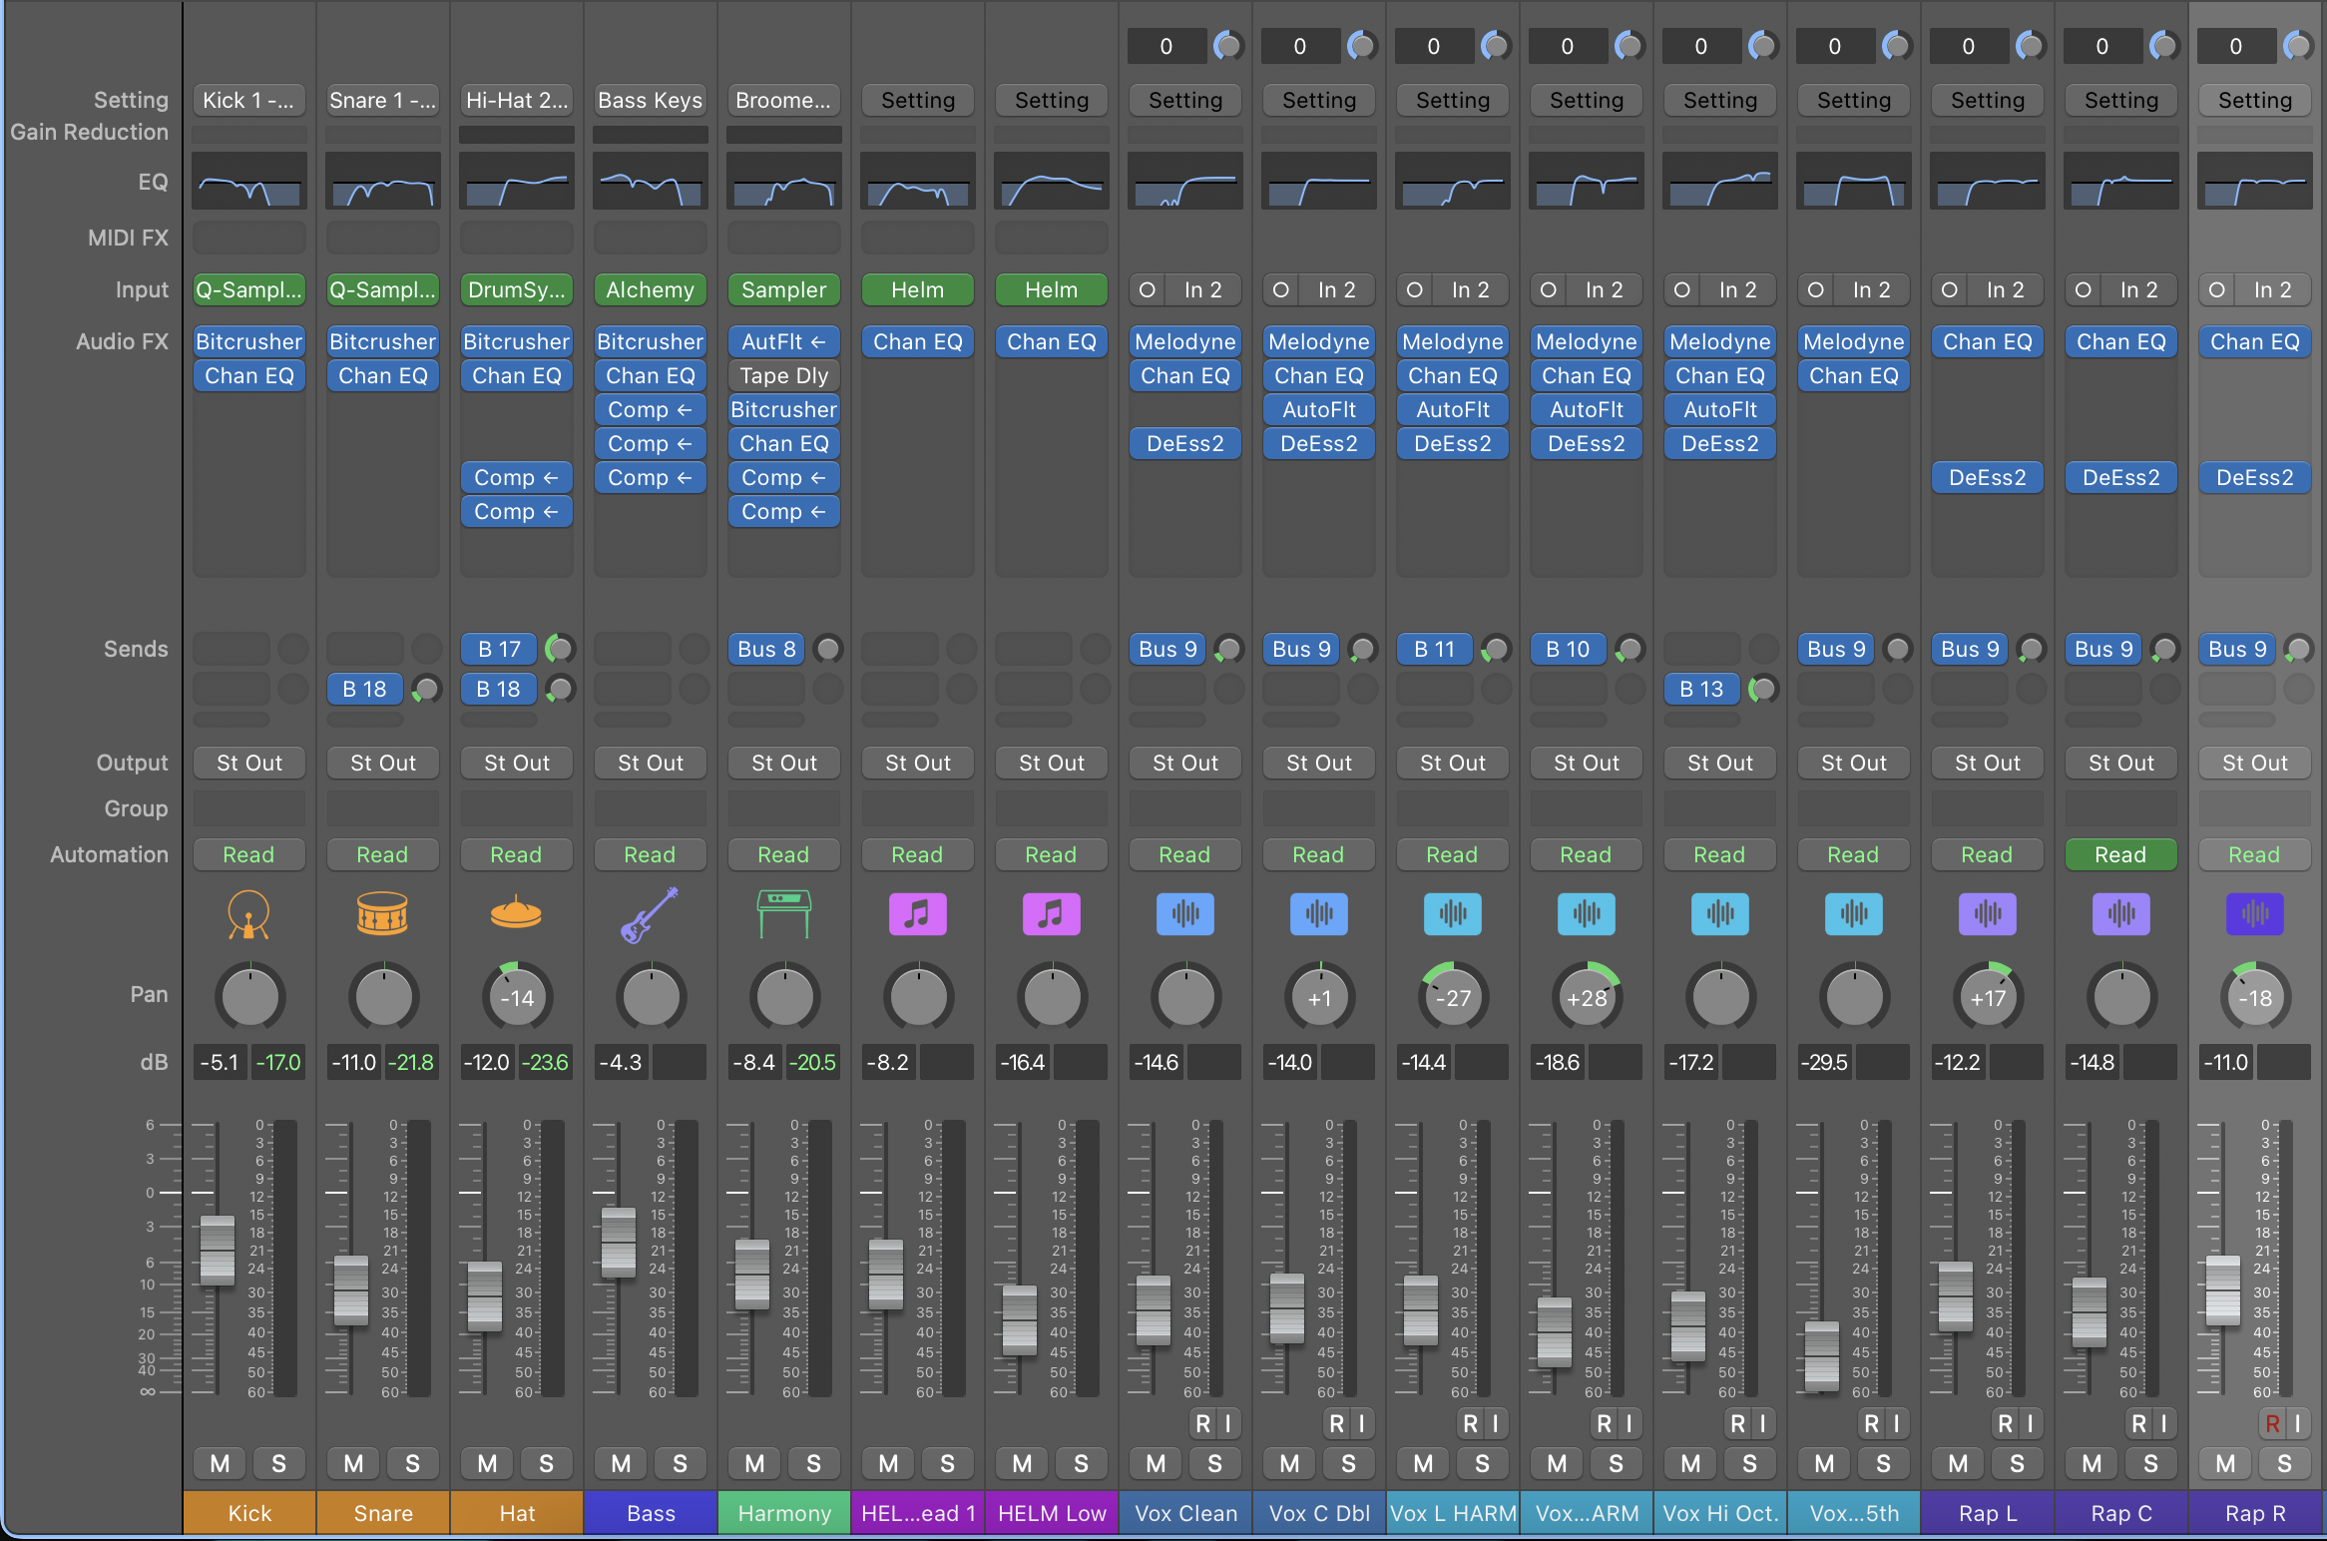Click the Kick drum track icon
The image size is (2327, 1541).
[x=248, y=914]
